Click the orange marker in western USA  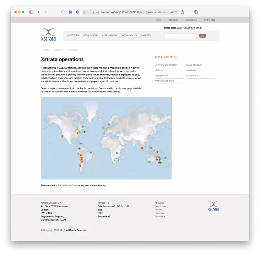pos(62,136)
